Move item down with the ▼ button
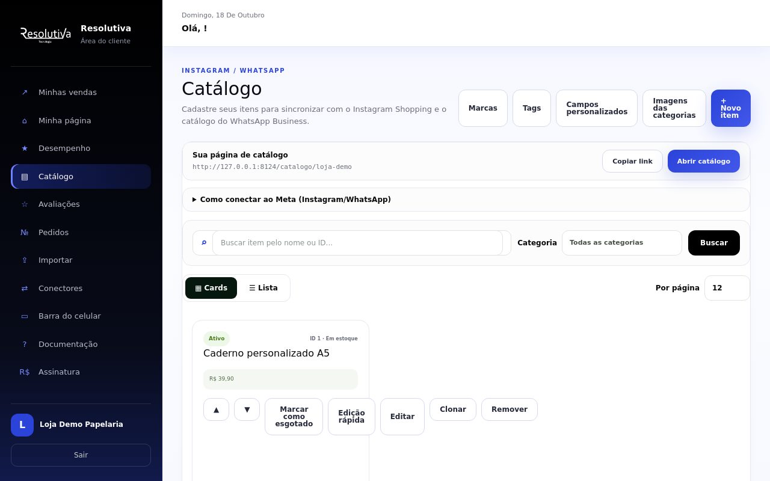This screenshot has width=770, height=481. click(x=247, y=409)
